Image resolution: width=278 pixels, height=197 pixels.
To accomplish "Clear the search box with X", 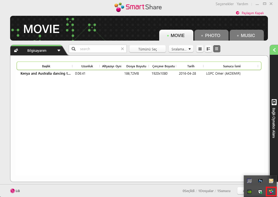I will tap(122, 49).
